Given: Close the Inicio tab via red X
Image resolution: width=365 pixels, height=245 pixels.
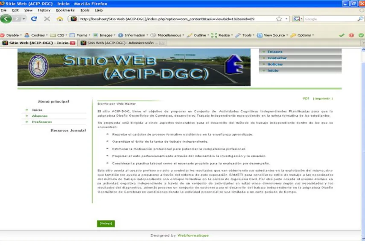Looking at the screenshot, I should (x=73, y=43).
